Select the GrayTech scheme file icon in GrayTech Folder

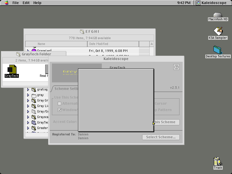point(12,69)
